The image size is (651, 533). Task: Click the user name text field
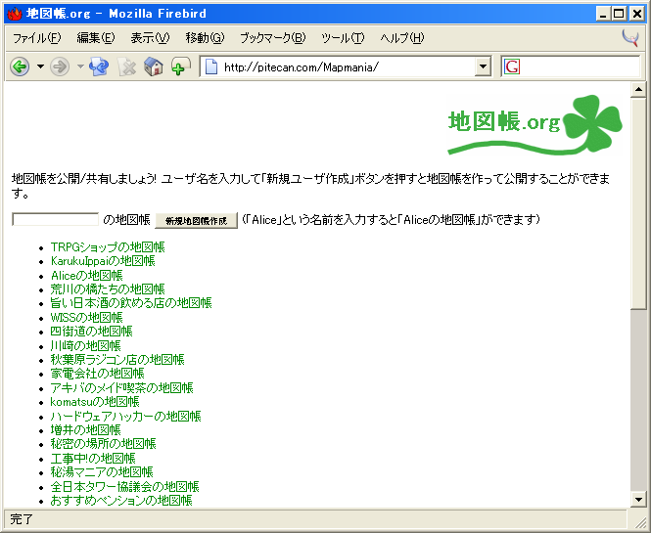(55, 219)
